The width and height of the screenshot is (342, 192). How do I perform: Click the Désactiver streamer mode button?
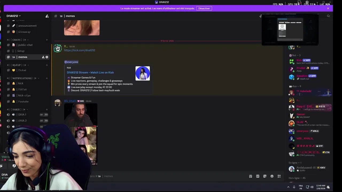click(x=204, y=8)
